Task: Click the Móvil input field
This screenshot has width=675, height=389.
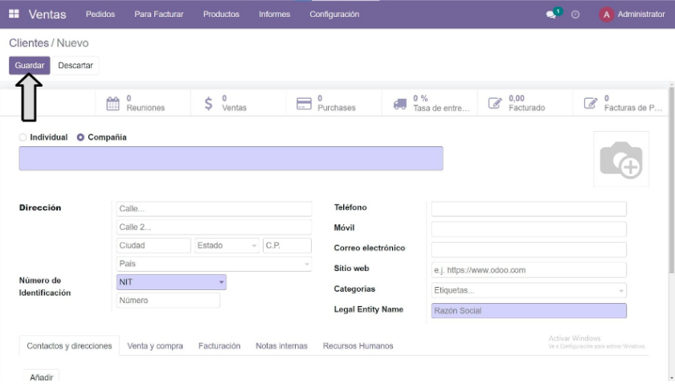Action: pos(529,229)
